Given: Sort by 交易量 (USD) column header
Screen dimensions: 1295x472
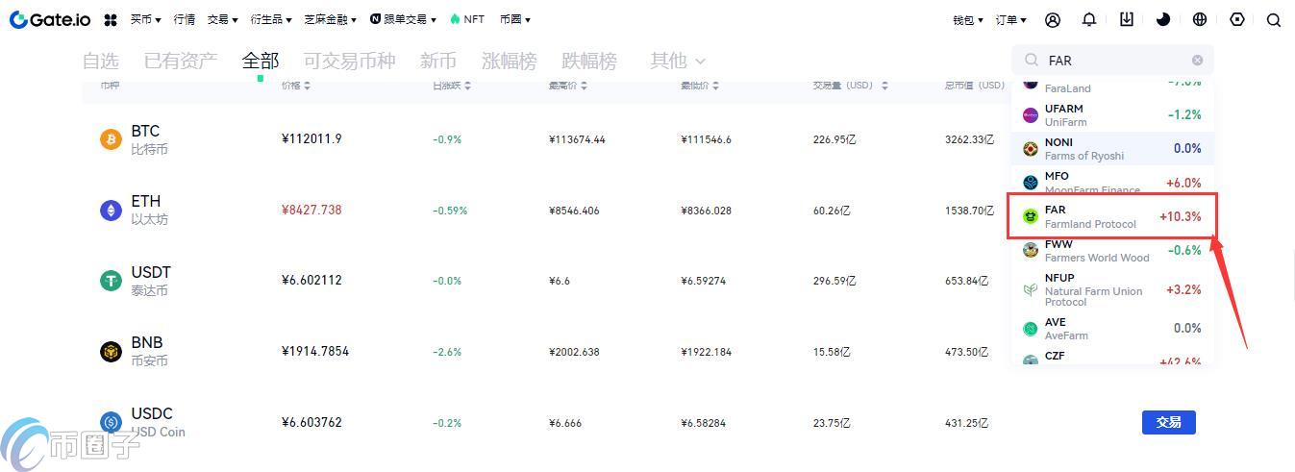Looking at the screenshot, I should [x=851, y=86].
